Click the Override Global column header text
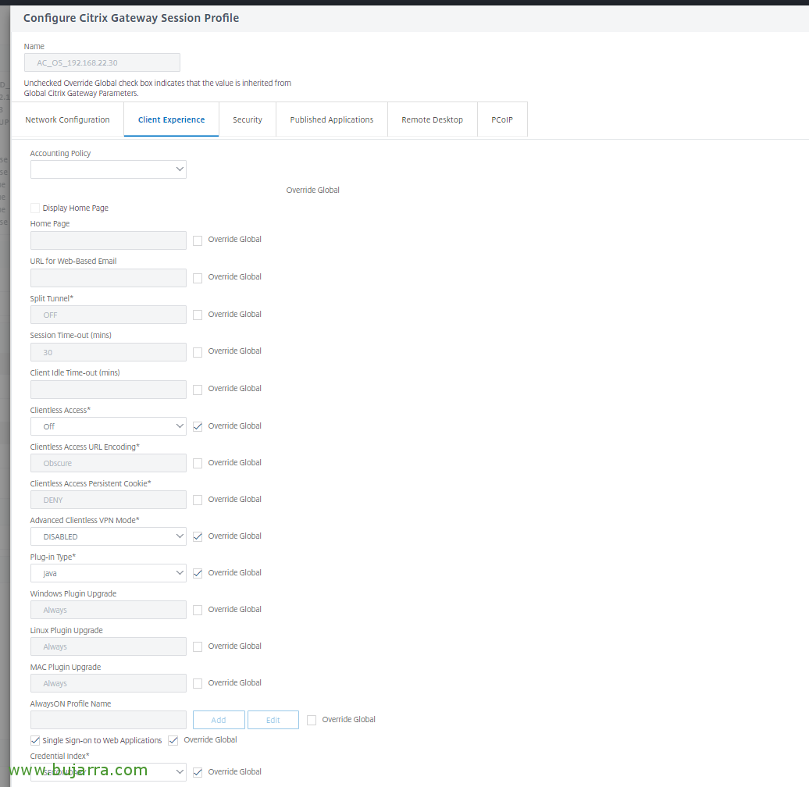Screen dimensions: 809x787 pyautogui.click(x=312, y=190)
